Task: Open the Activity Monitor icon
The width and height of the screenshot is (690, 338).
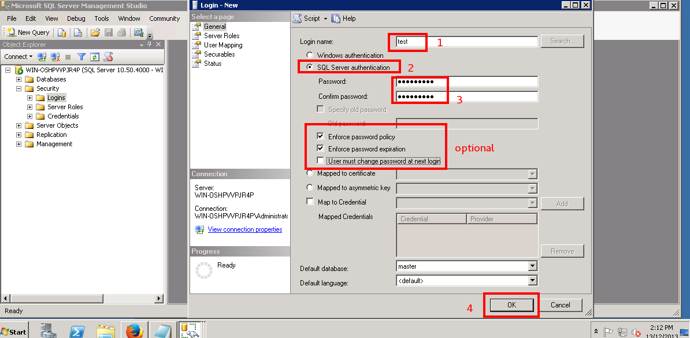Action: pyautogui.click(x=139, y=32)
